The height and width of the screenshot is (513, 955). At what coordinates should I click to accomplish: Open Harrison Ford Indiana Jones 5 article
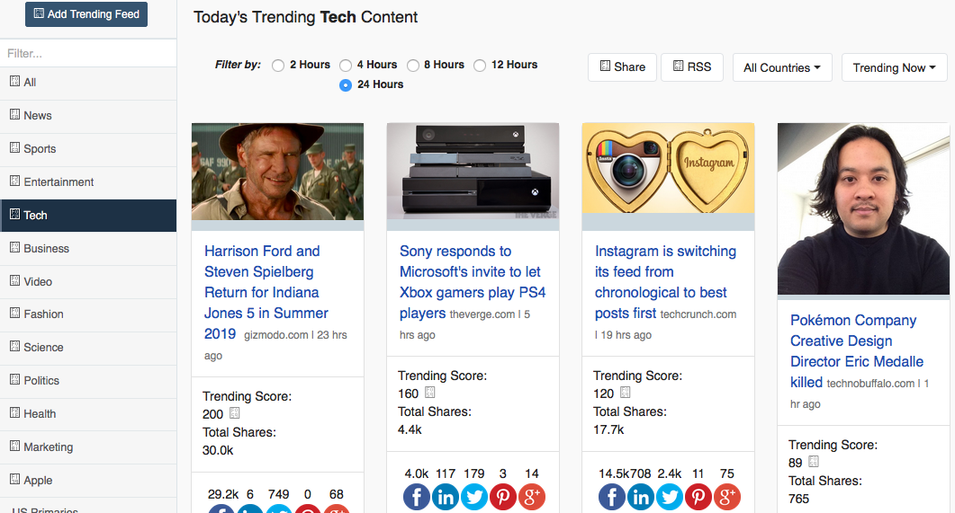[266, 292]
